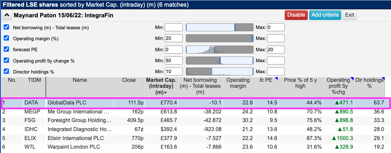This screenshot has height=153, width=391.
Task: Click Add criteria button
Action: click(x=325, y=15)
